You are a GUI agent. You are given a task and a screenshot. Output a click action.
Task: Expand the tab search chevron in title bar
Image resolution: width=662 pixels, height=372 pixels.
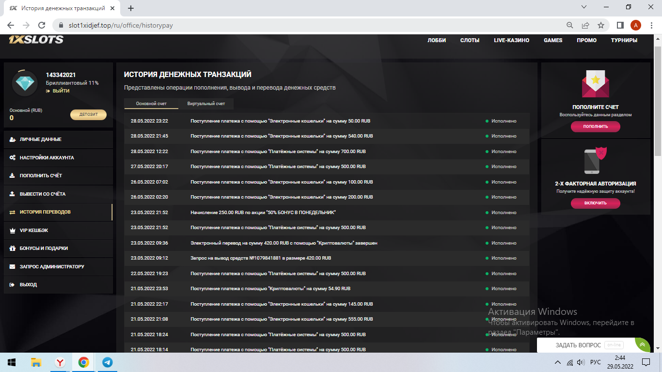point(584,7)
